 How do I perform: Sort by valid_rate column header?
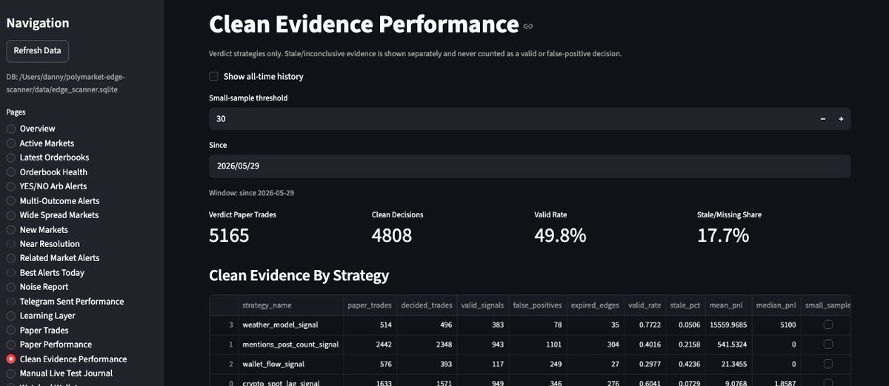(x=643, y=305)
